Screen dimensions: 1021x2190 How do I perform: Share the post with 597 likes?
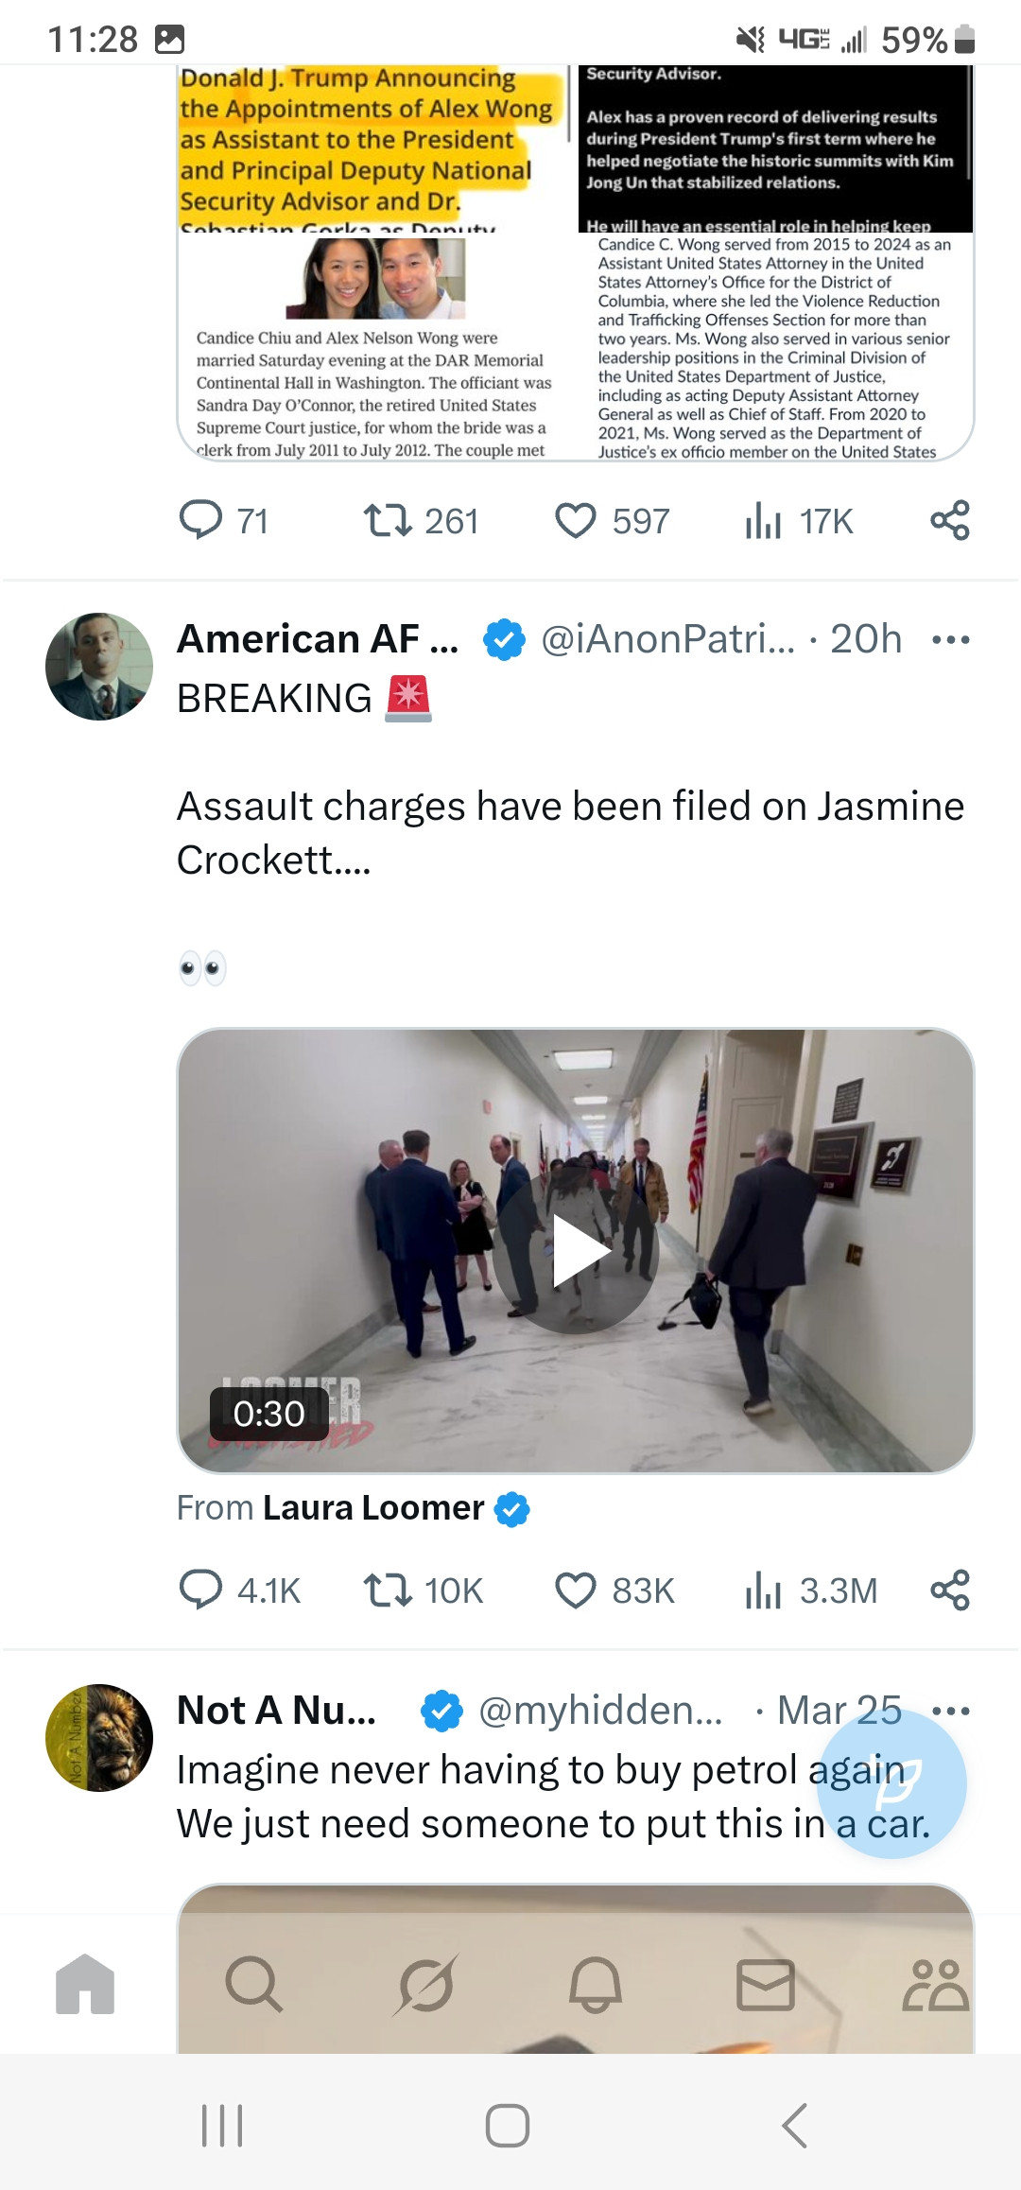(949, 521)
